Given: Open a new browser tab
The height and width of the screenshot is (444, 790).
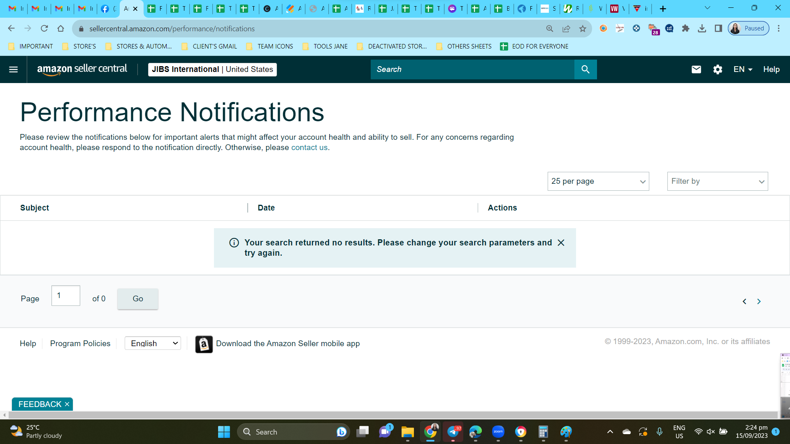Looking at the screenshot, I should click(663, 9).
